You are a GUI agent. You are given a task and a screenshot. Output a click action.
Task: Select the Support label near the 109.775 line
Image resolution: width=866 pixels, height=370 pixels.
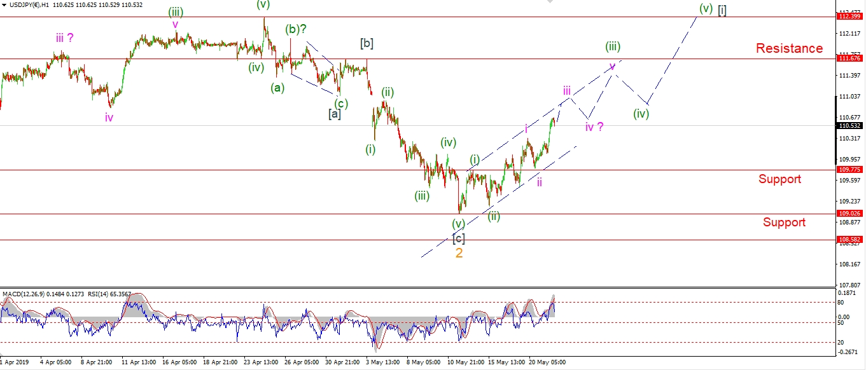[x=779, y=179]
